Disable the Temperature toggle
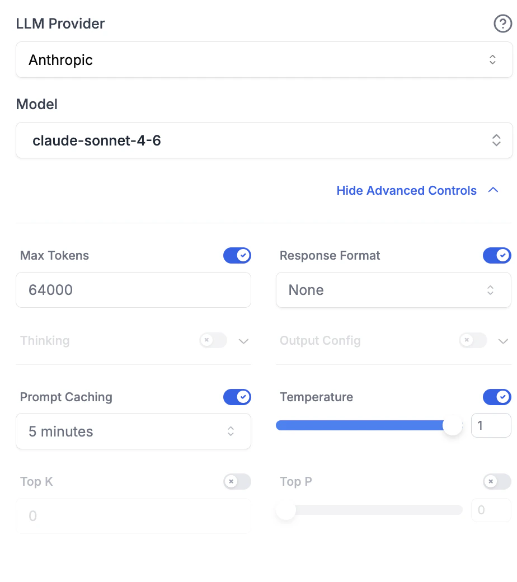This screenshot has width=517, height=582. 497,397
